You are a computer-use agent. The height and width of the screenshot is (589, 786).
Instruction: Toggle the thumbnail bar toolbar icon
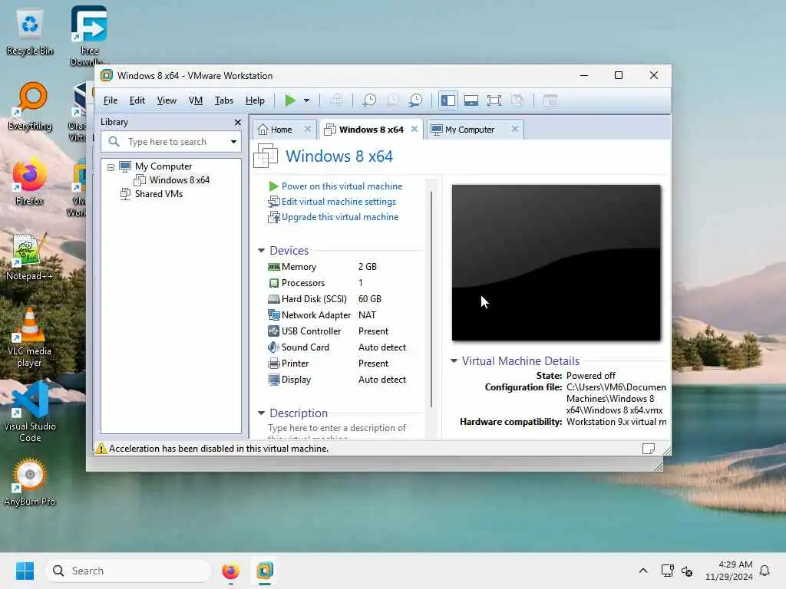pyautogui.click(x=471, y=100)
